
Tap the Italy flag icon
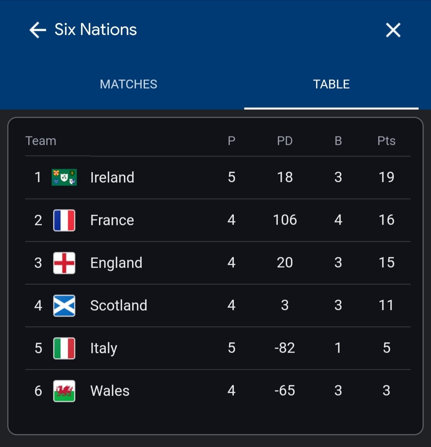point(64,348)
